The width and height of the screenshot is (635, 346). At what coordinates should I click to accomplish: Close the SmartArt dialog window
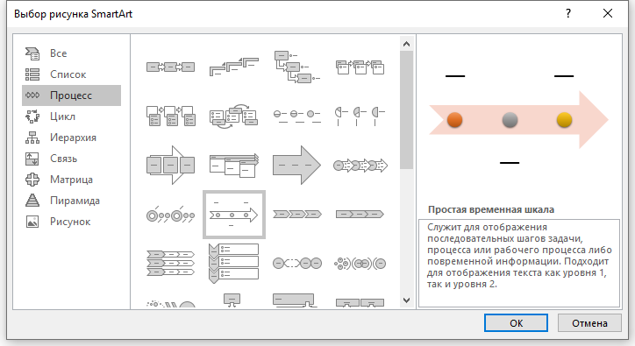click(608, 14)
